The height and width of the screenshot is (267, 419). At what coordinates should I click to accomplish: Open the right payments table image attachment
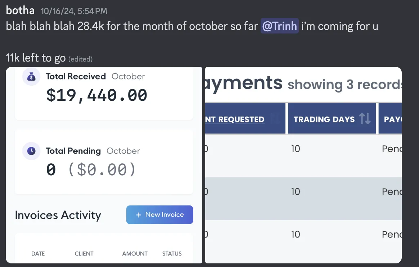(x=303, y=165)
